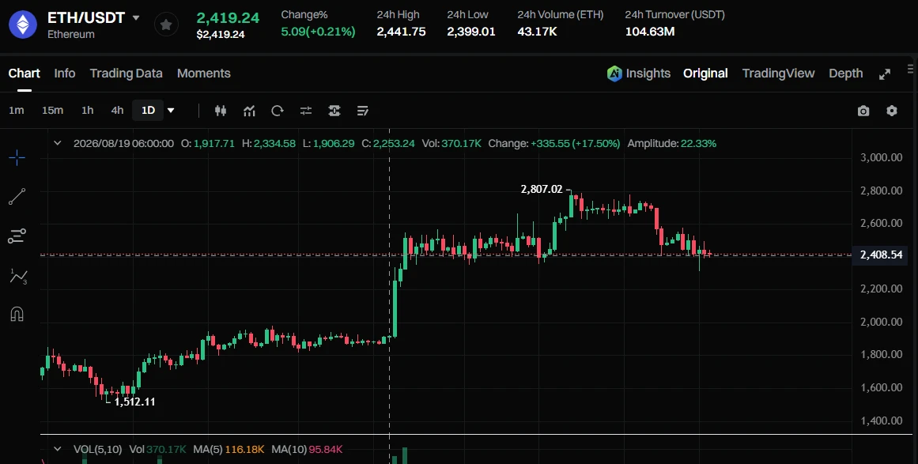This screenshot has width=918, height=464.
Task: Add ETH/USDT to favorites with the star
Action: [166, 25]
